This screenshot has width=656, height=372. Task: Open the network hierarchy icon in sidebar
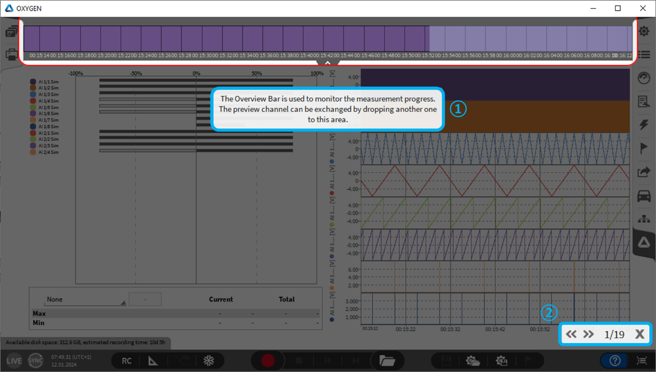(644, 219)
